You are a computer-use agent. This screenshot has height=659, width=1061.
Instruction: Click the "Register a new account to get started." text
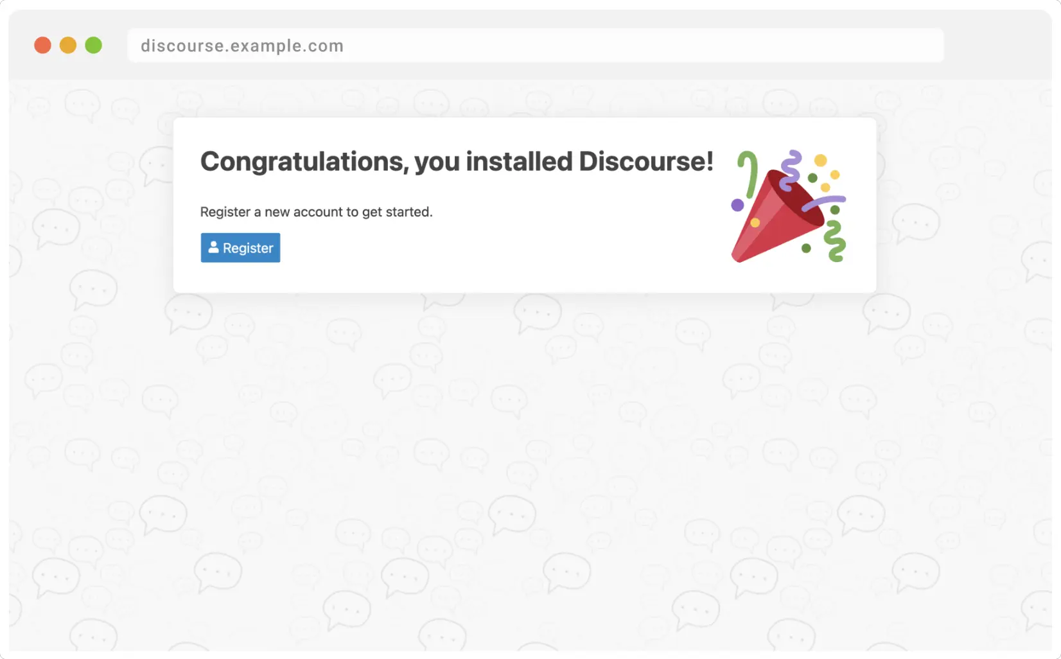point(316,212)
